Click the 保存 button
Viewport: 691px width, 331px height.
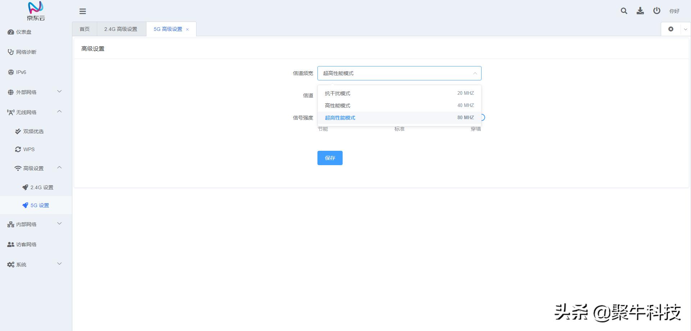(x=330, y=158)
